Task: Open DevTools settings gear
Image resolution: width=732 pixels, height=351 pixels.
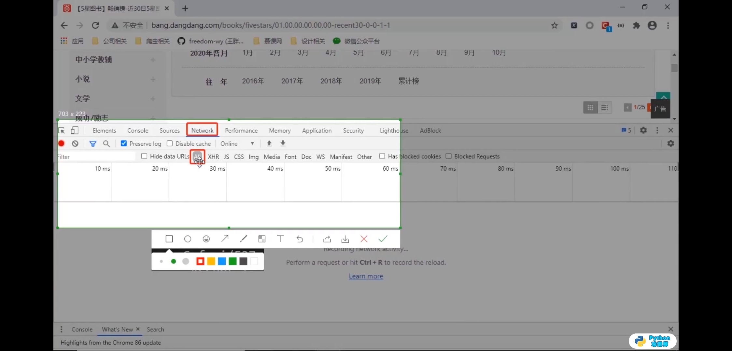Action: (x=643, y=130)
